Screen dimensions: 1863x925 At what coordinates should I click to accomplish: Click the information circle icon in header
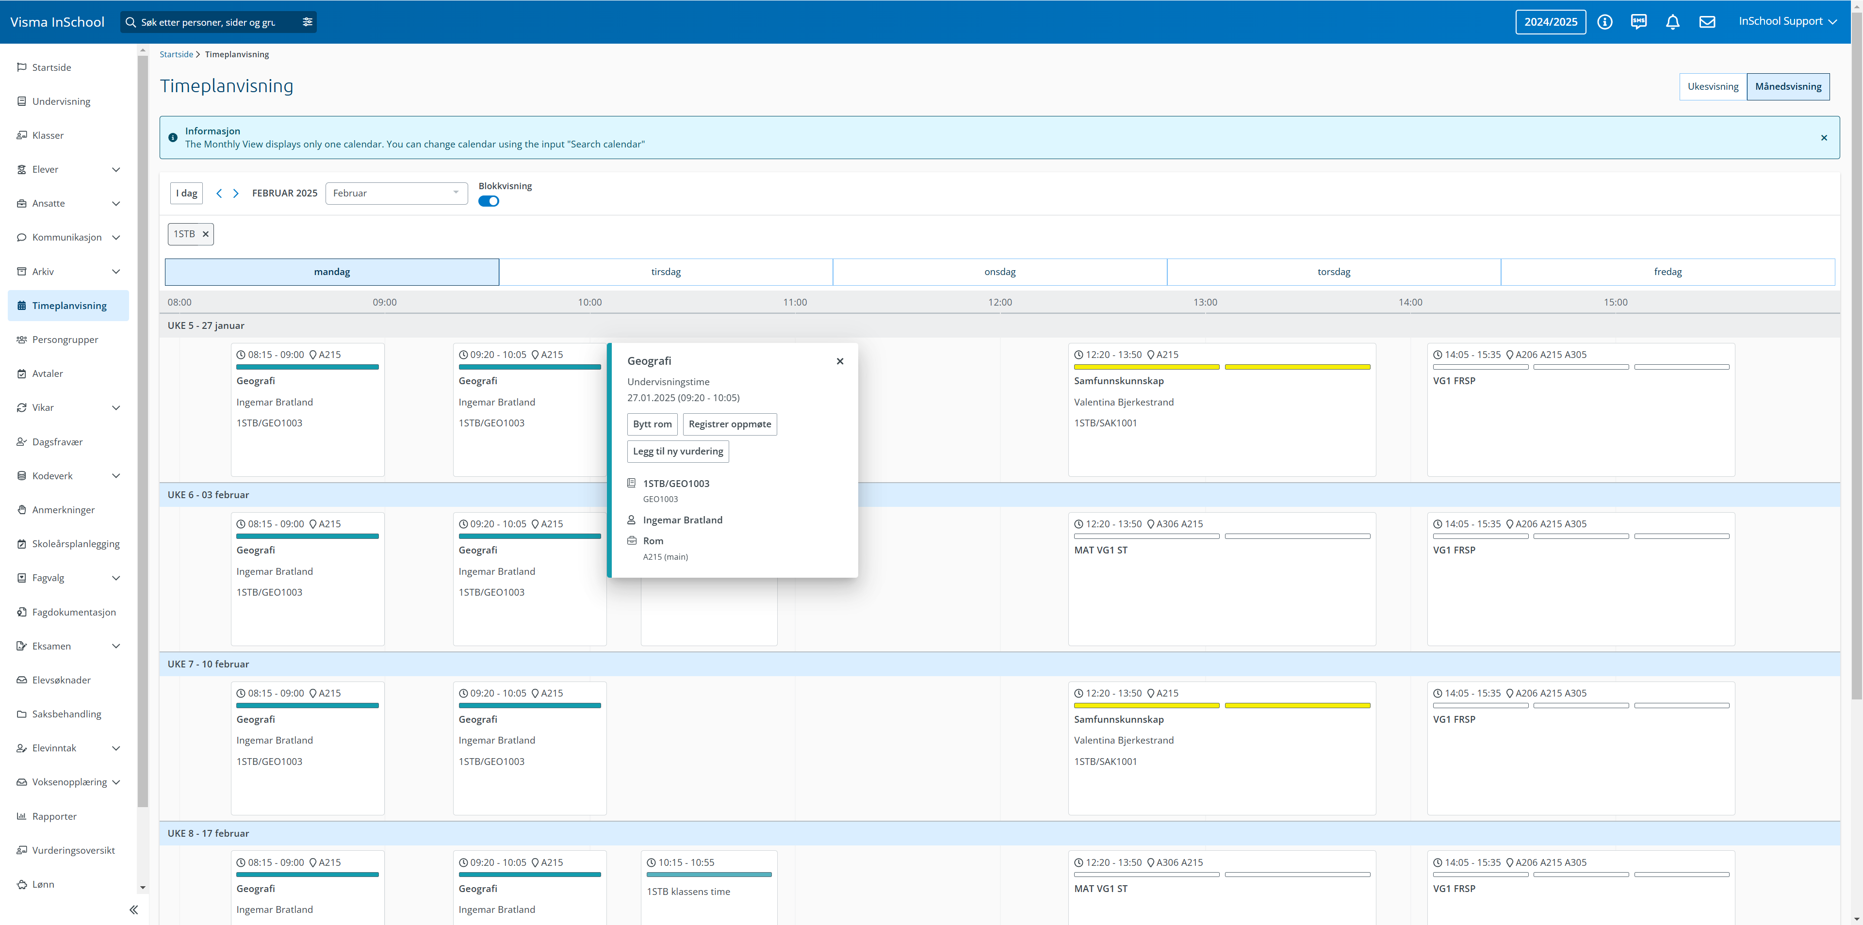point(1604,22)
